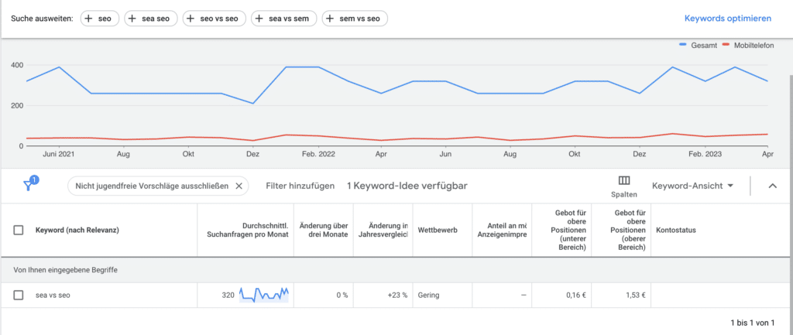Select the 'sea vs seo' row checkbox
Viewport: 793px width, 335px height.
click(19, 295)
